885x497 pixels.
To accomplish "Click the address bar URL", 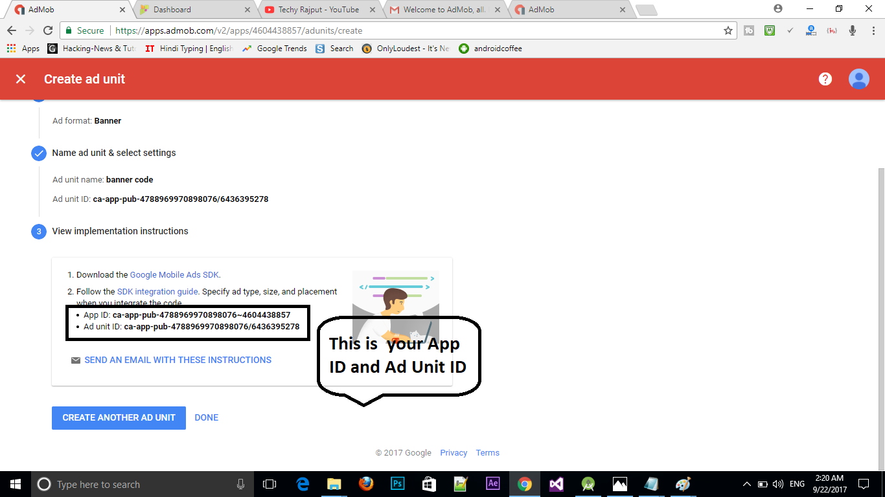I will coord(238,30).
